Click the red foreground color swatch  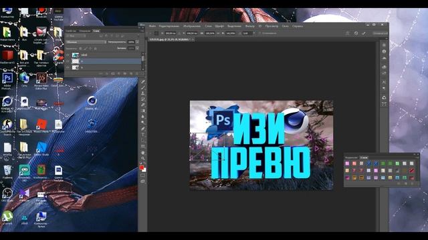142,167
